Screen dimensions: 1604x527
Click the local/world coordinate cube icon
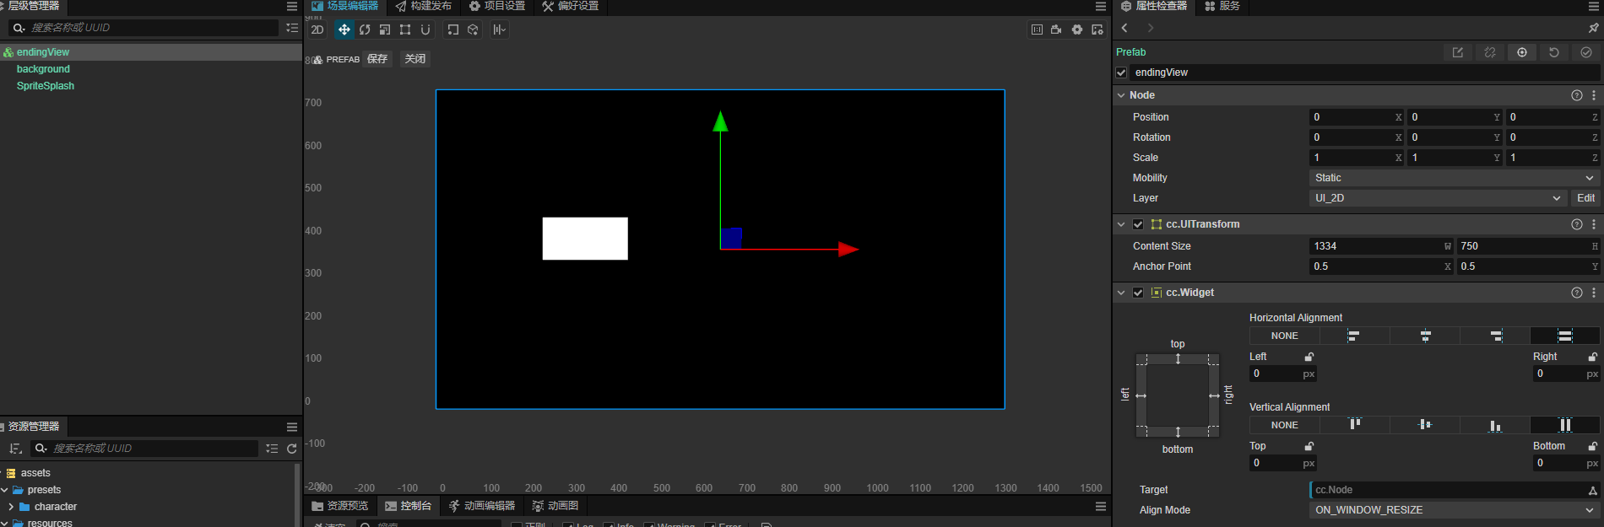(474, 30)
